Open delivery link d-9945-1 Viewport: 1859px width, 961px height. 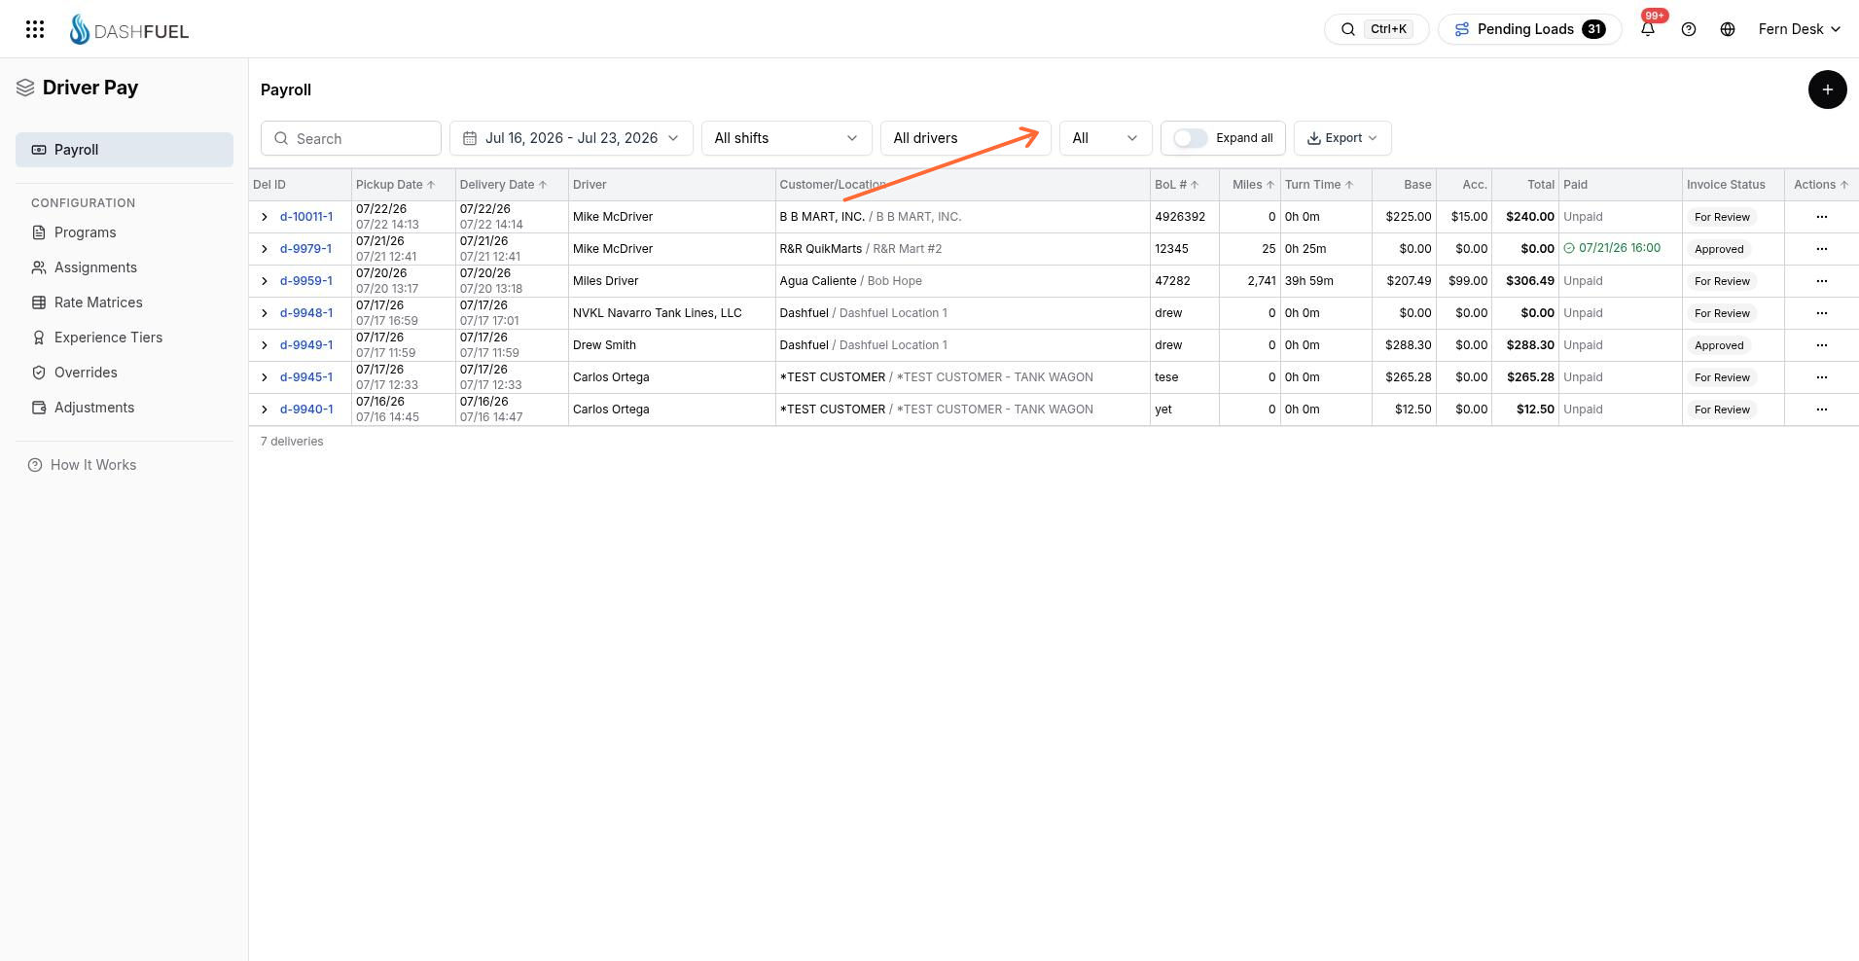coord(306,377)
